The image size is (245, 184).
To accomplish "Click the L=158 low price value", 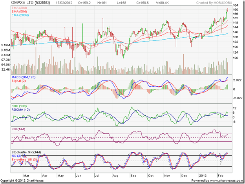I will (121, 3).
